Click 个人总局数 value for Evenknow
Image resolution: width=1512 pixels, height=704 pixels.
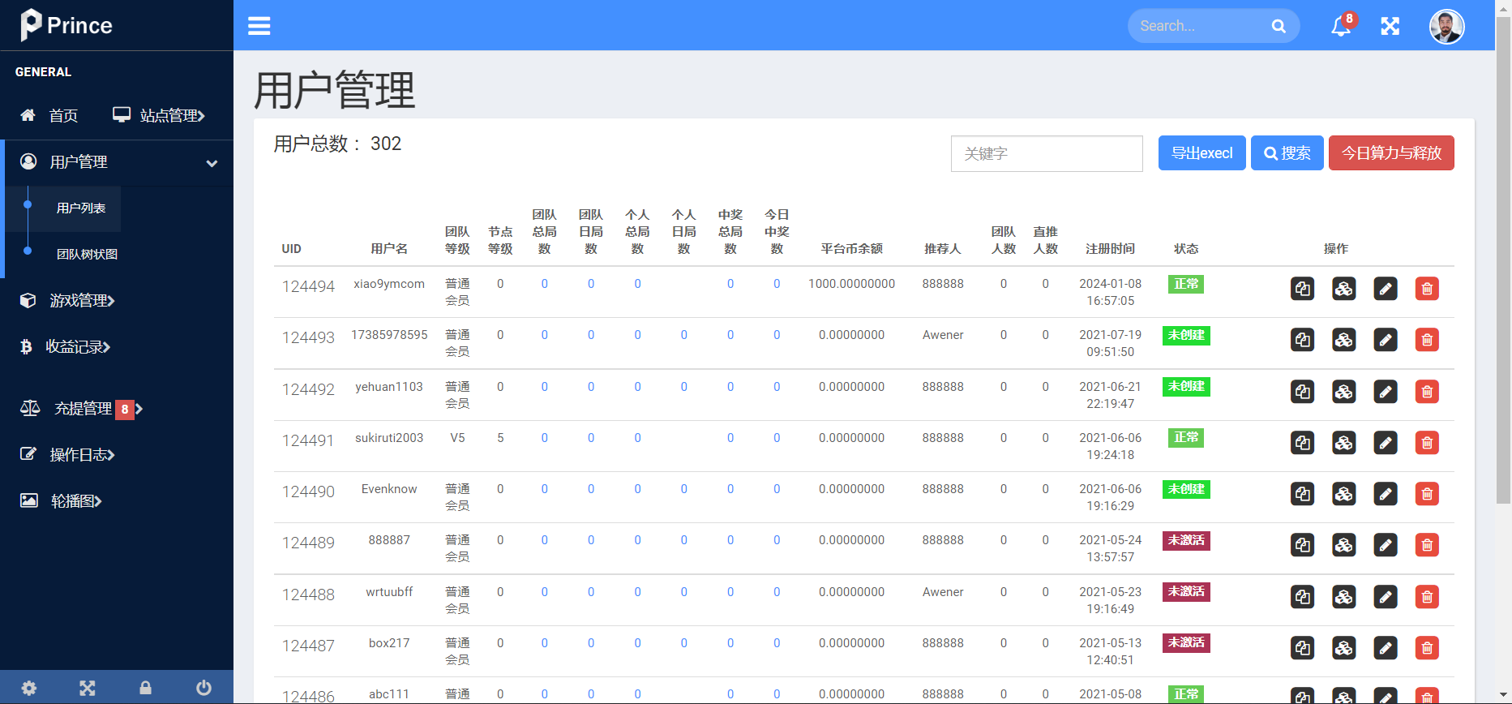click(637, 489)
